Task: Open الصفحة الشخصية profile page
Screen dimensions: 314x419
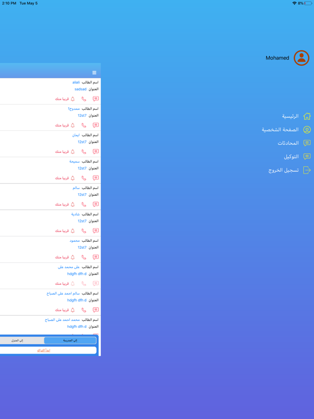Action: point(286,130)
